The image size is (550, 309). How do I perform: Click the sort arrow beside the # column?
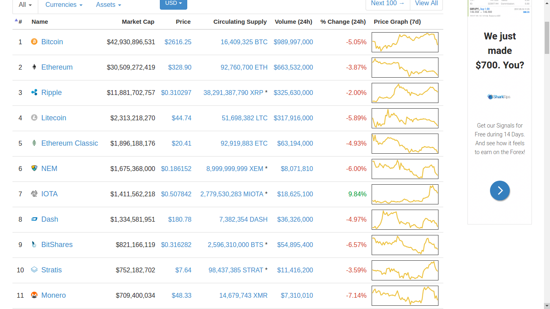pyautogui.click(x=16, y=20)
